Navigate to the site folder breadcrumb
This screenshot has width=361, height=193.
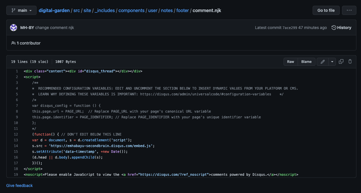point(87,10)
